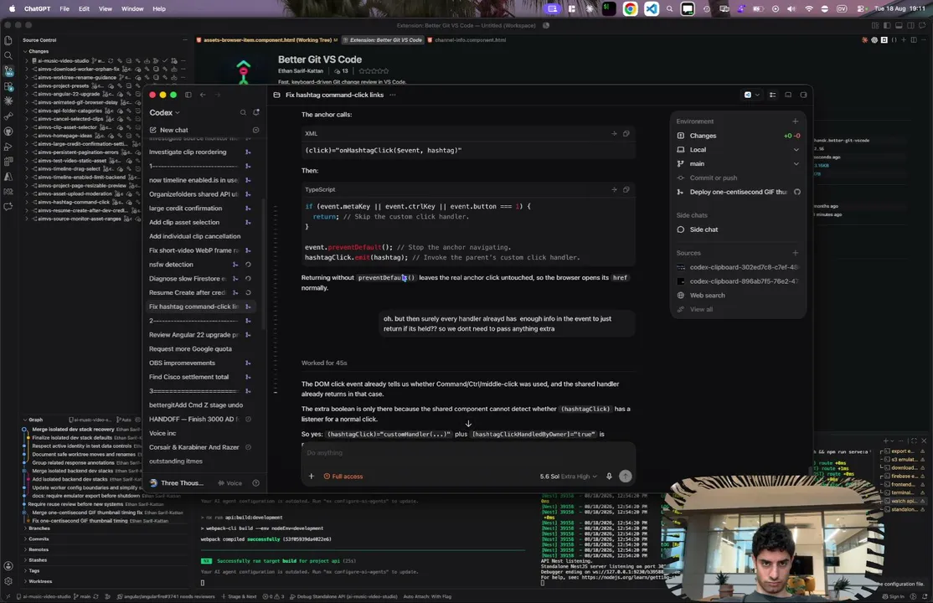
Task: Send message with the arrow-up button
Action: [x=625, y=477]
